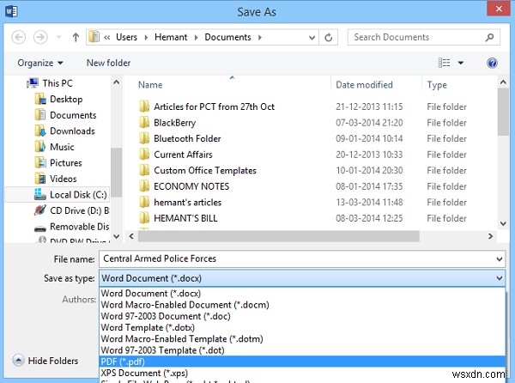The image size is (515, 383).
Task: Sort by the Date modified column header
Action: pos(364,85)
